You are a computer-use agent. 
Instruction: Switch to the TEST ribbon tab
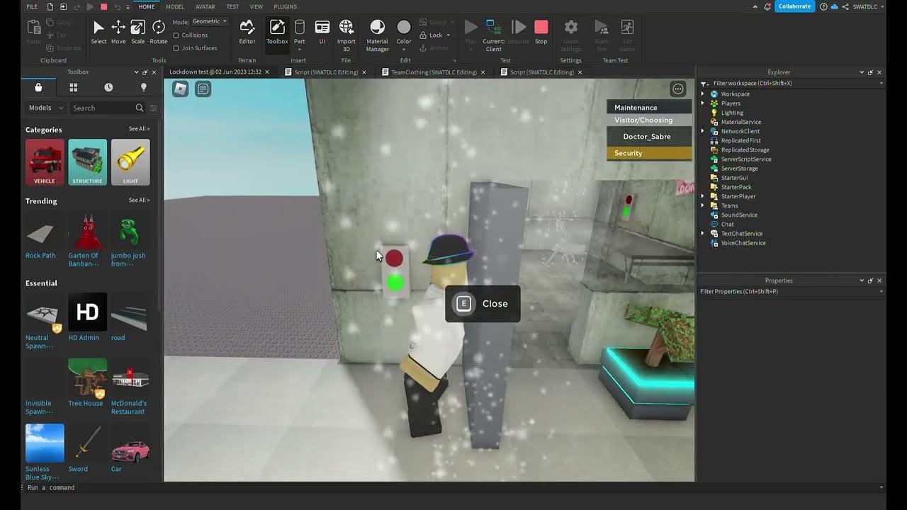[x=232, y=6]
